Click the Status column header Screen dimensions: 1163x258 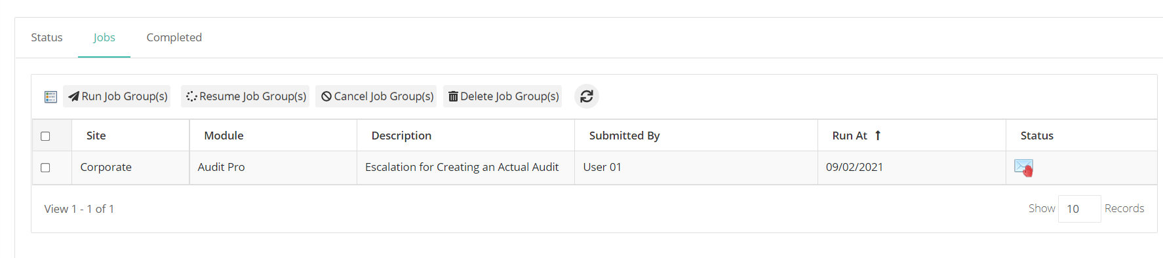(1037, 136)
